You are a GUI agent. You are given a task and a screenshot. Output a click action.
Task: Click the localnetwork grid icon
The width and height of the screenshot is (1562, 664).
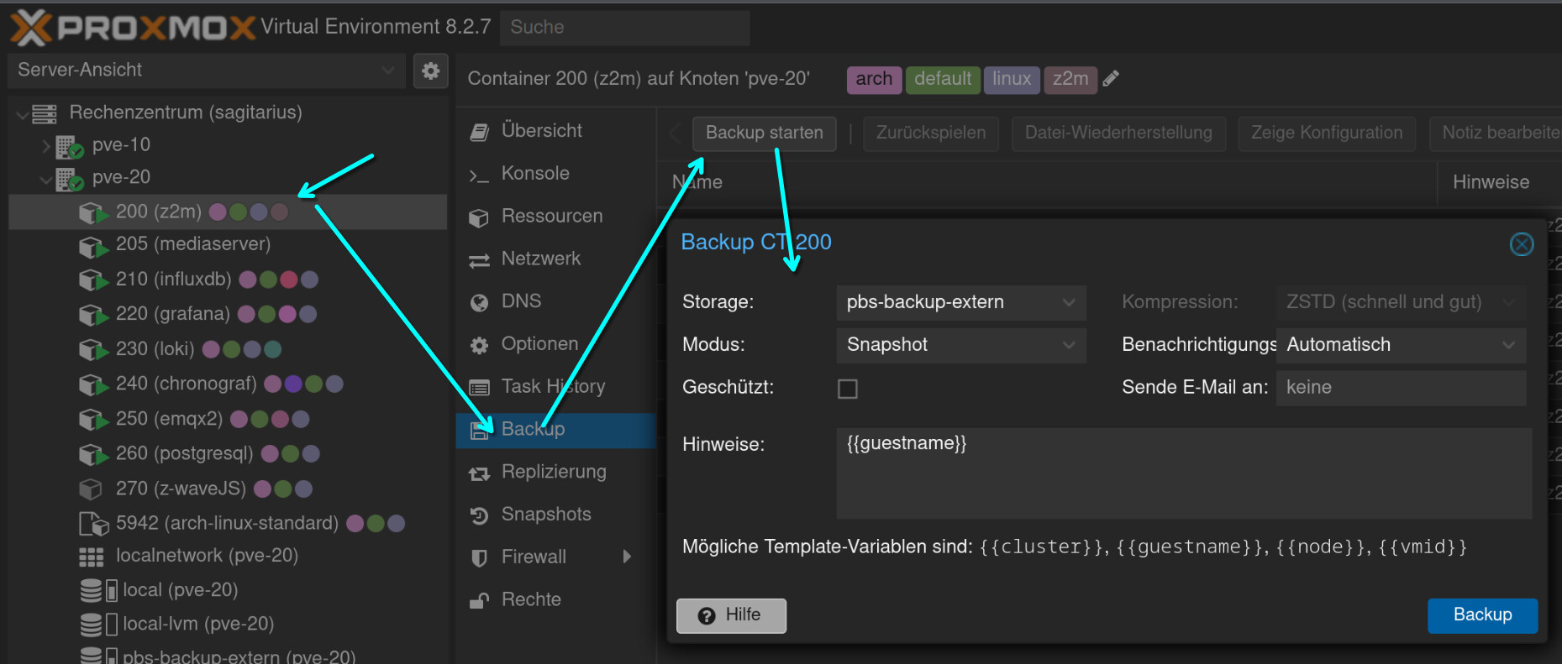click(91, 557)
